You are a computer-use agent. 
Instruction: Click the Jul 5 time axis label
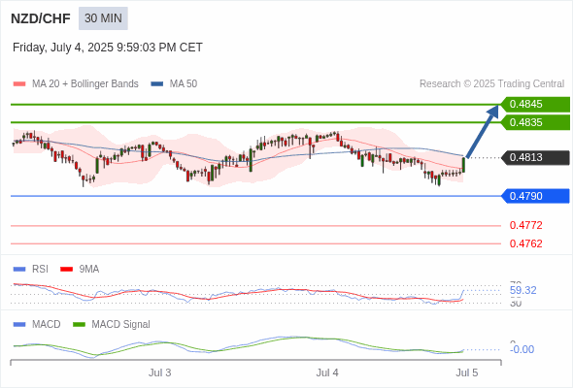click(x=467, y=372)
